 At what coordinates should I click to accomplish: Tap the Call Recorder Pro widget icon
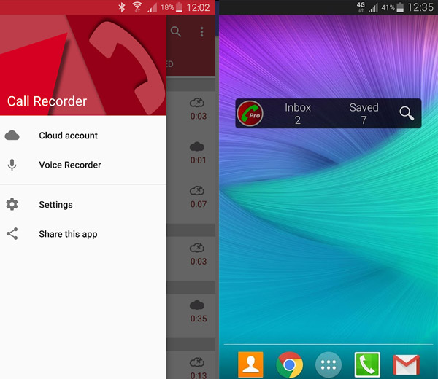click(x=250, y=114)
